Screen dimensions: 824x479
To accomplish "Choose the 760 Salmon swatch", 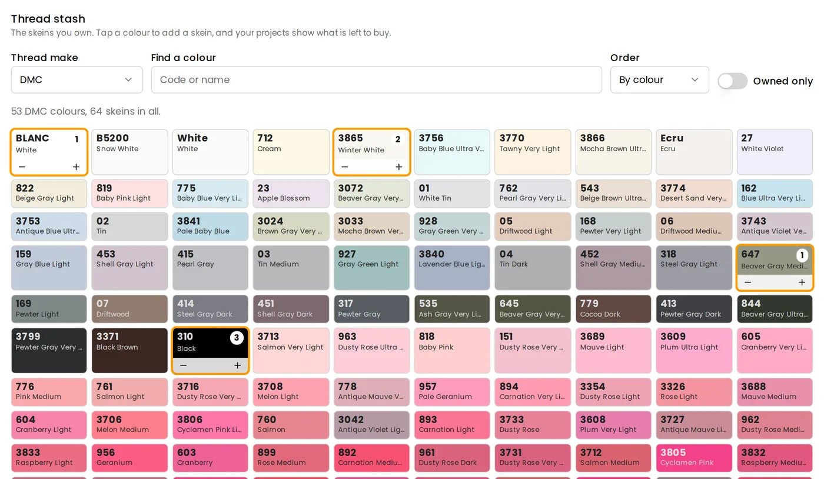I will pos(291,425).
